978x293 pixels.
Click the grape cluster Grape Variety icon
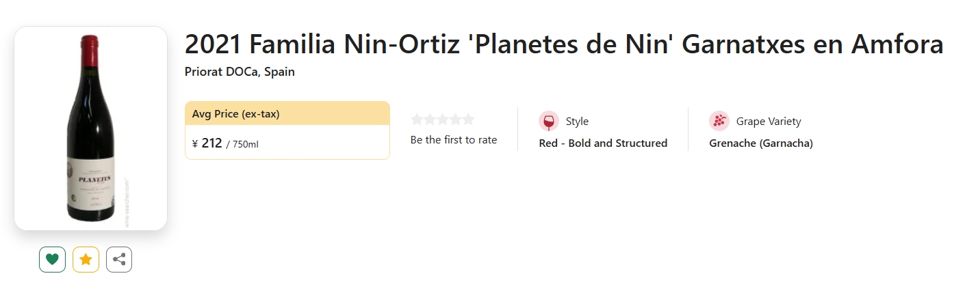[x=719, y=121]
